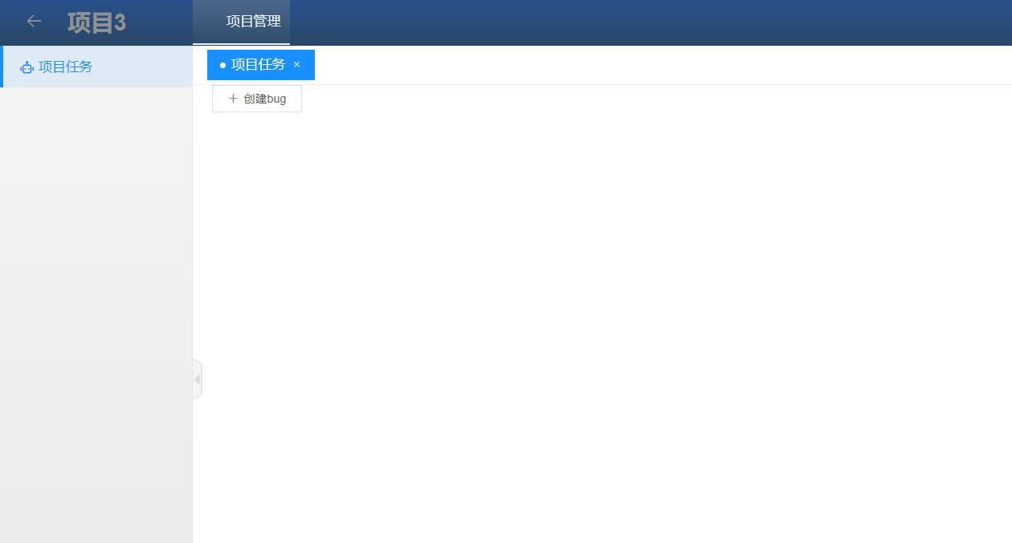
Task: Click the 项目任务 label text in blue tab
Action: [258, 65]
